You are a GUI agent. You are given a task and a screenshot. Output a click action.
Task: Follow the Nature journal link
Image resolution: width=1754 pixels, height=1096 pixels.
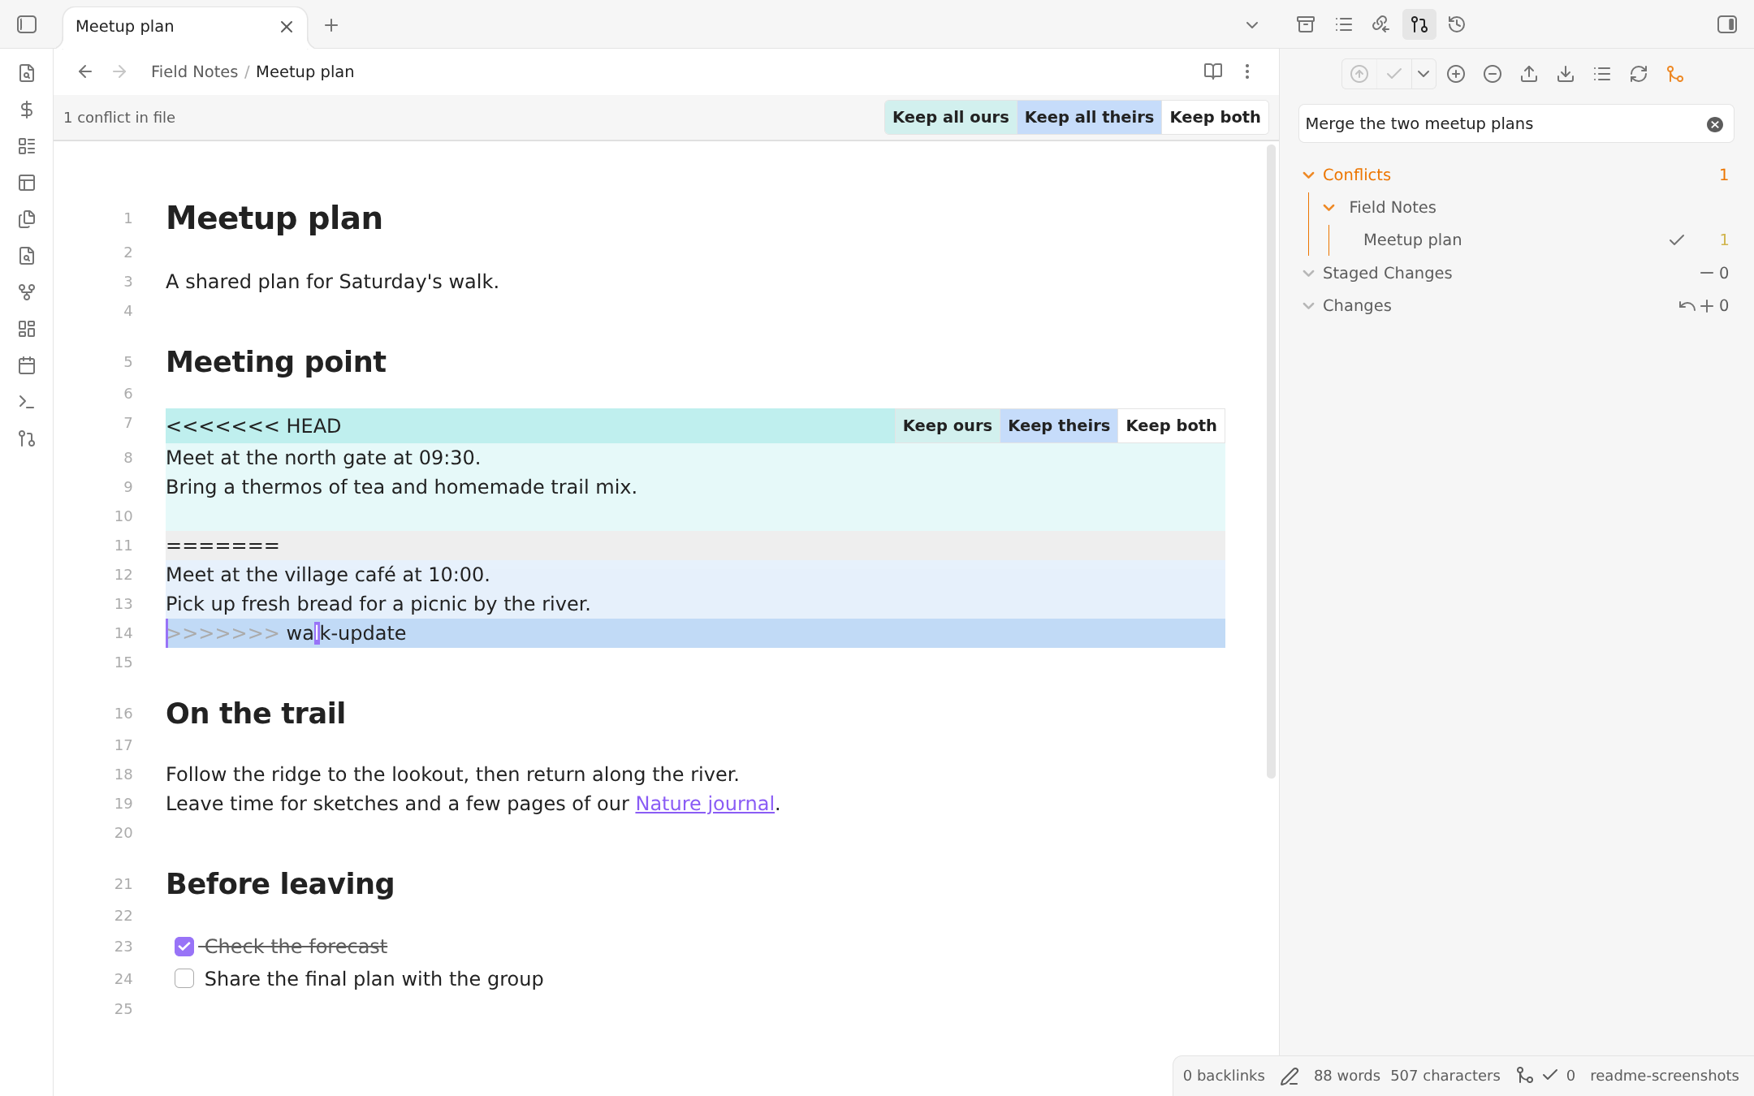(x=705, y=804)
